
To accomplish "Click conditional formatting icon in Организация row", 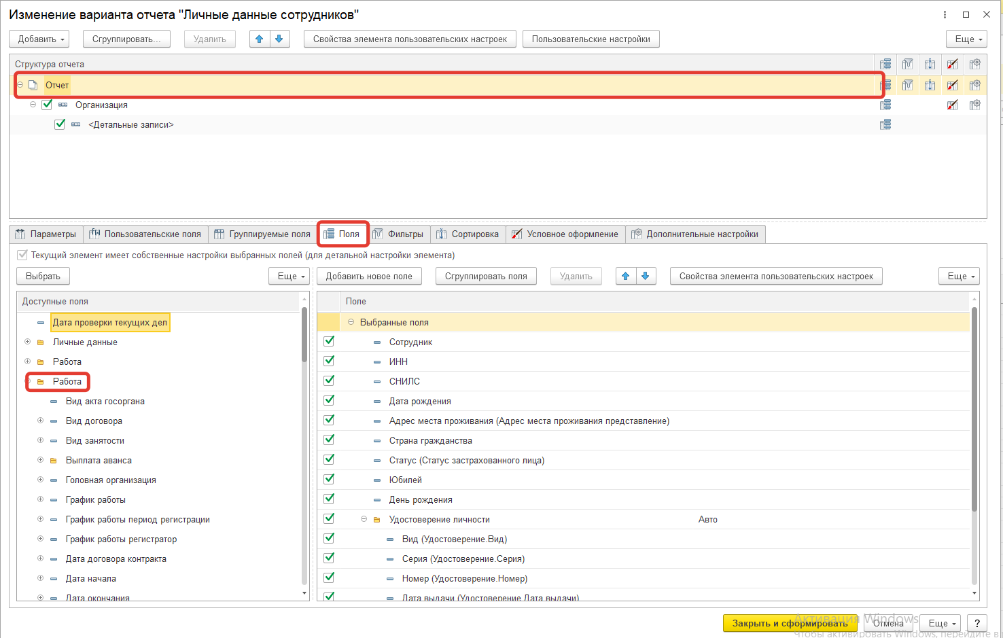I will coord(952,105).
